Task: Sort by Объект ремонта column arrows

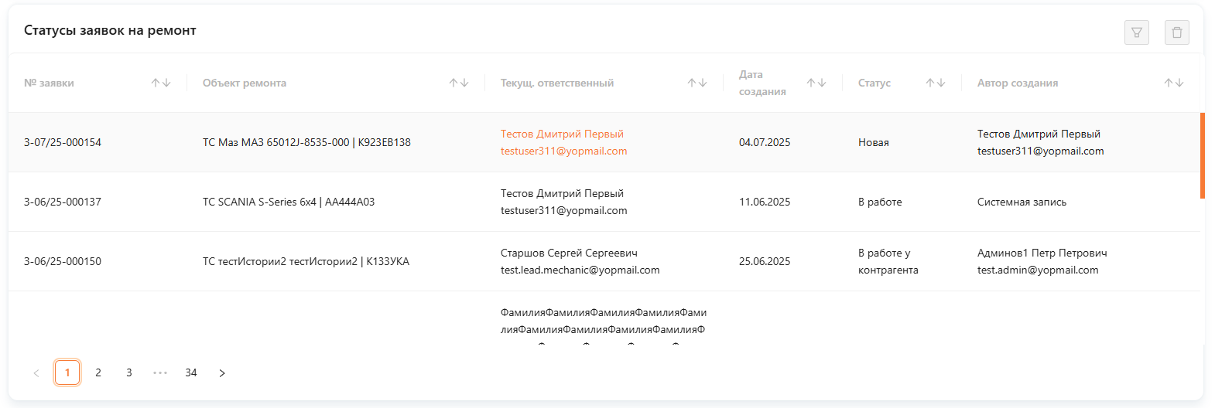Action: click(x=459, y=83)
